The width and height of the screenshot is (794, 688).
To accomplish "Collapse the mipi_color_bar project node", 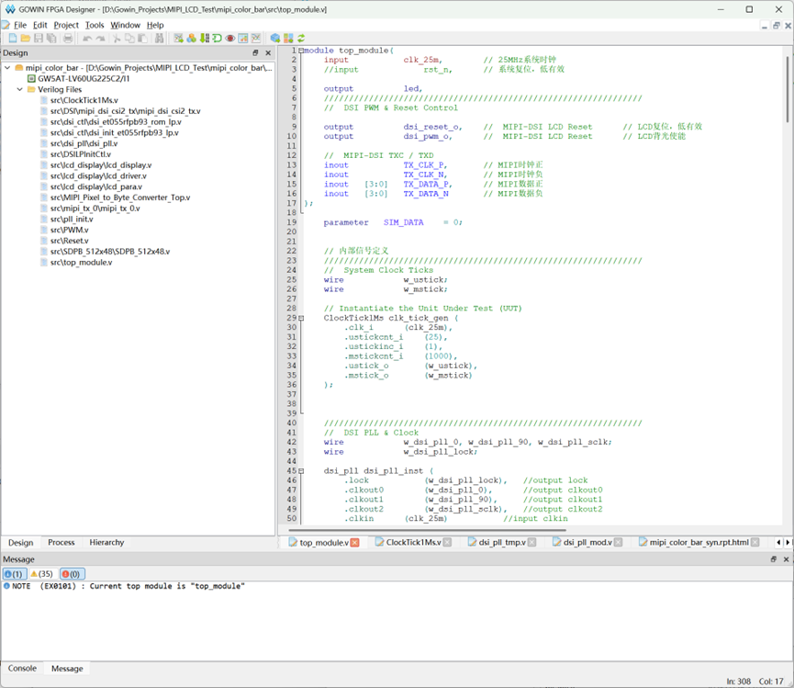I will tap(7, 67).
